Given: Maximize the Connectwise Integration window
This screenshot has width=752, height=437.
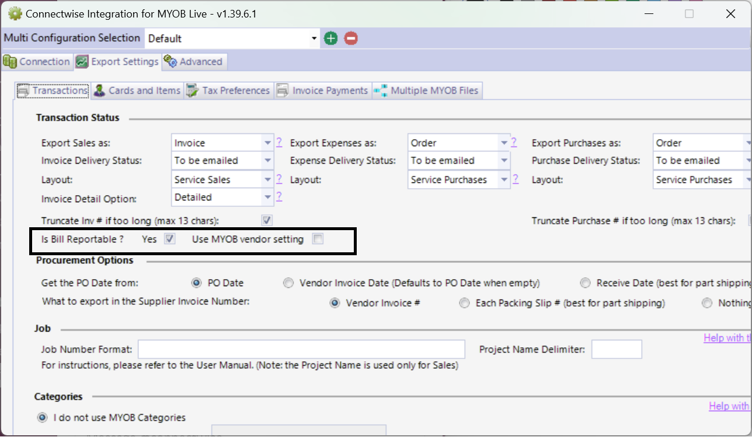Looking at the screenshot, I should click(689, 14).
